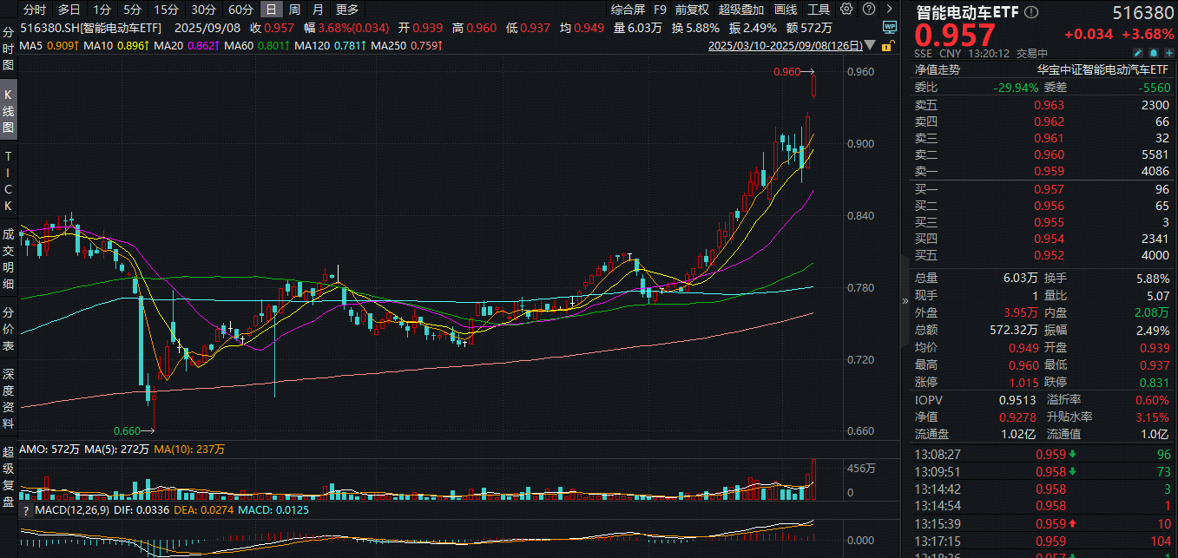
Task: Expand the 多日 period dropdown
Action: (68, 10)
